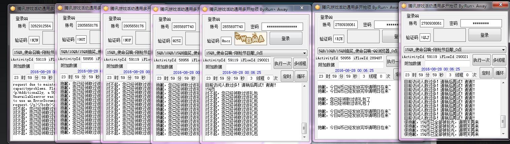
Task: Click blank captcha image box in !QLJ window
Action: 450,35
